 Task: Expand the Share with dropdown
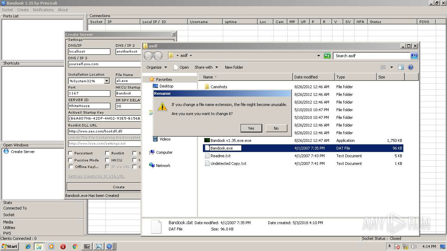(206, 67)
